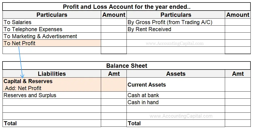Select the 'Liabilities' column header
Viewport: 253px width, 129px height.
click(52, 74)
